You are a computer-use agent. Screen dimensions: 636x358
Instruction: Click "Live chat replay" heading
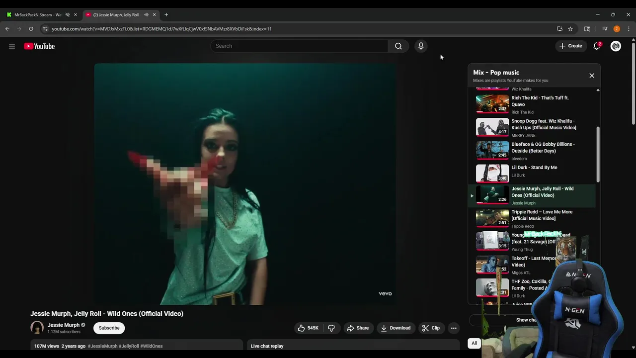(x=267, y=346)
